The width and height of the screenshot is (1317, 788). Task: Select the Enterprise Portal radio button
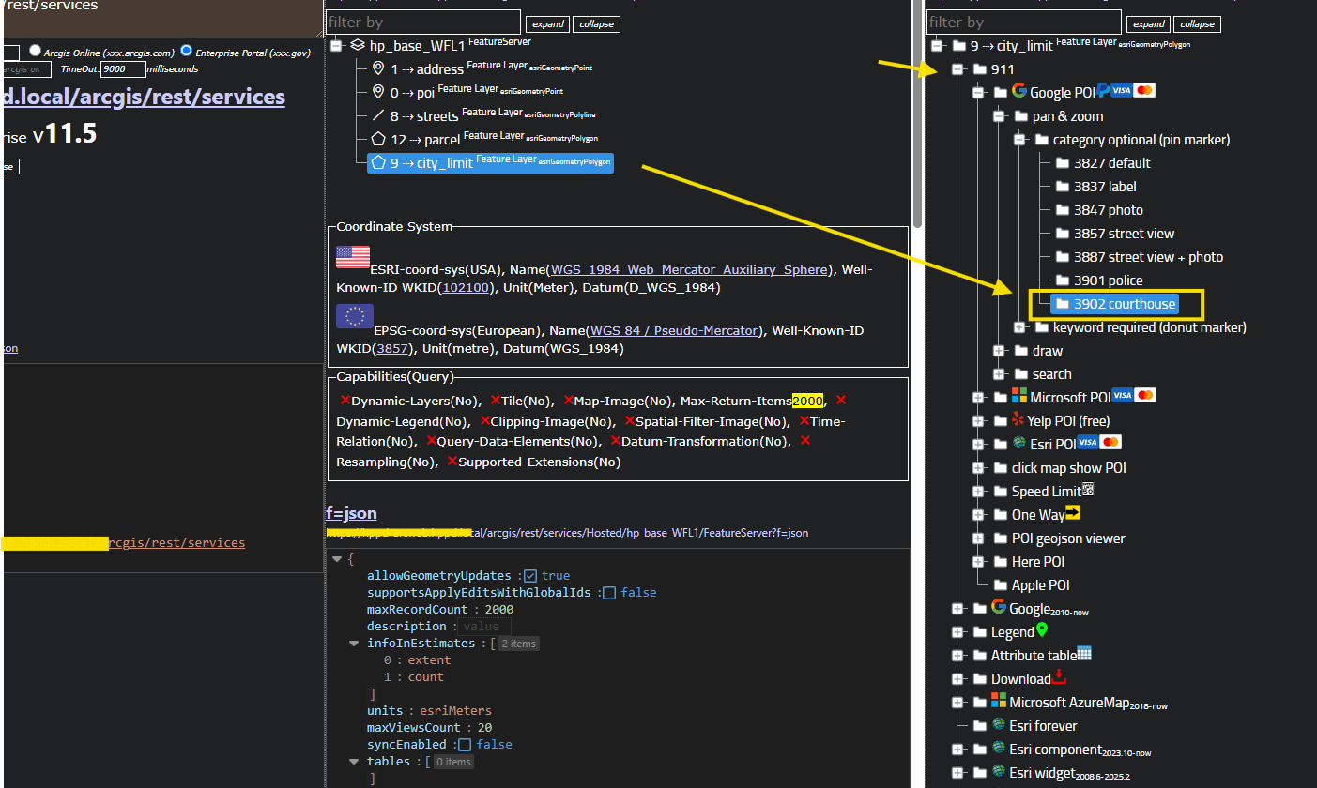tap(186, 51)
